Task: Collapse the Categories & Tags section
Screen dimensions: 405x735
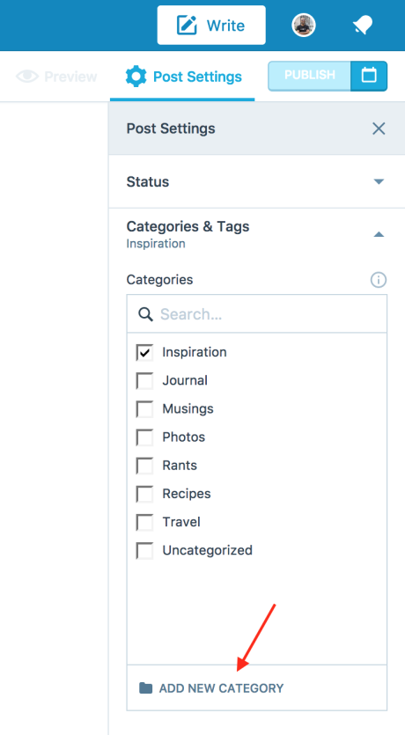Action: [x=379, y=234]
